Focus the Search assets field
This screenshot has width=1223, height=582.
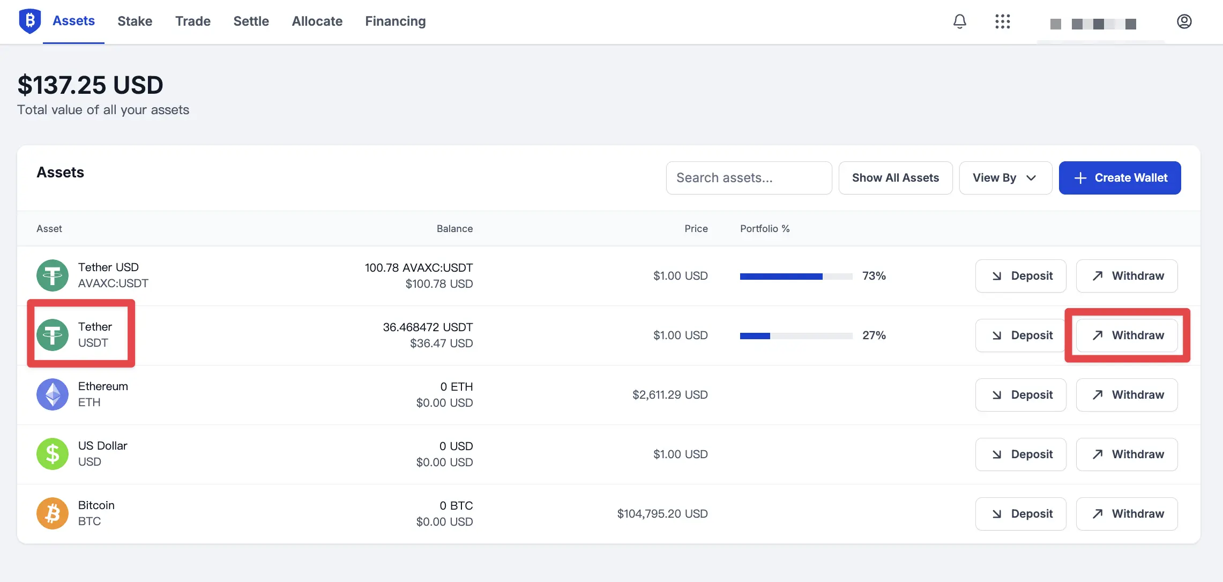coord(749,178)
